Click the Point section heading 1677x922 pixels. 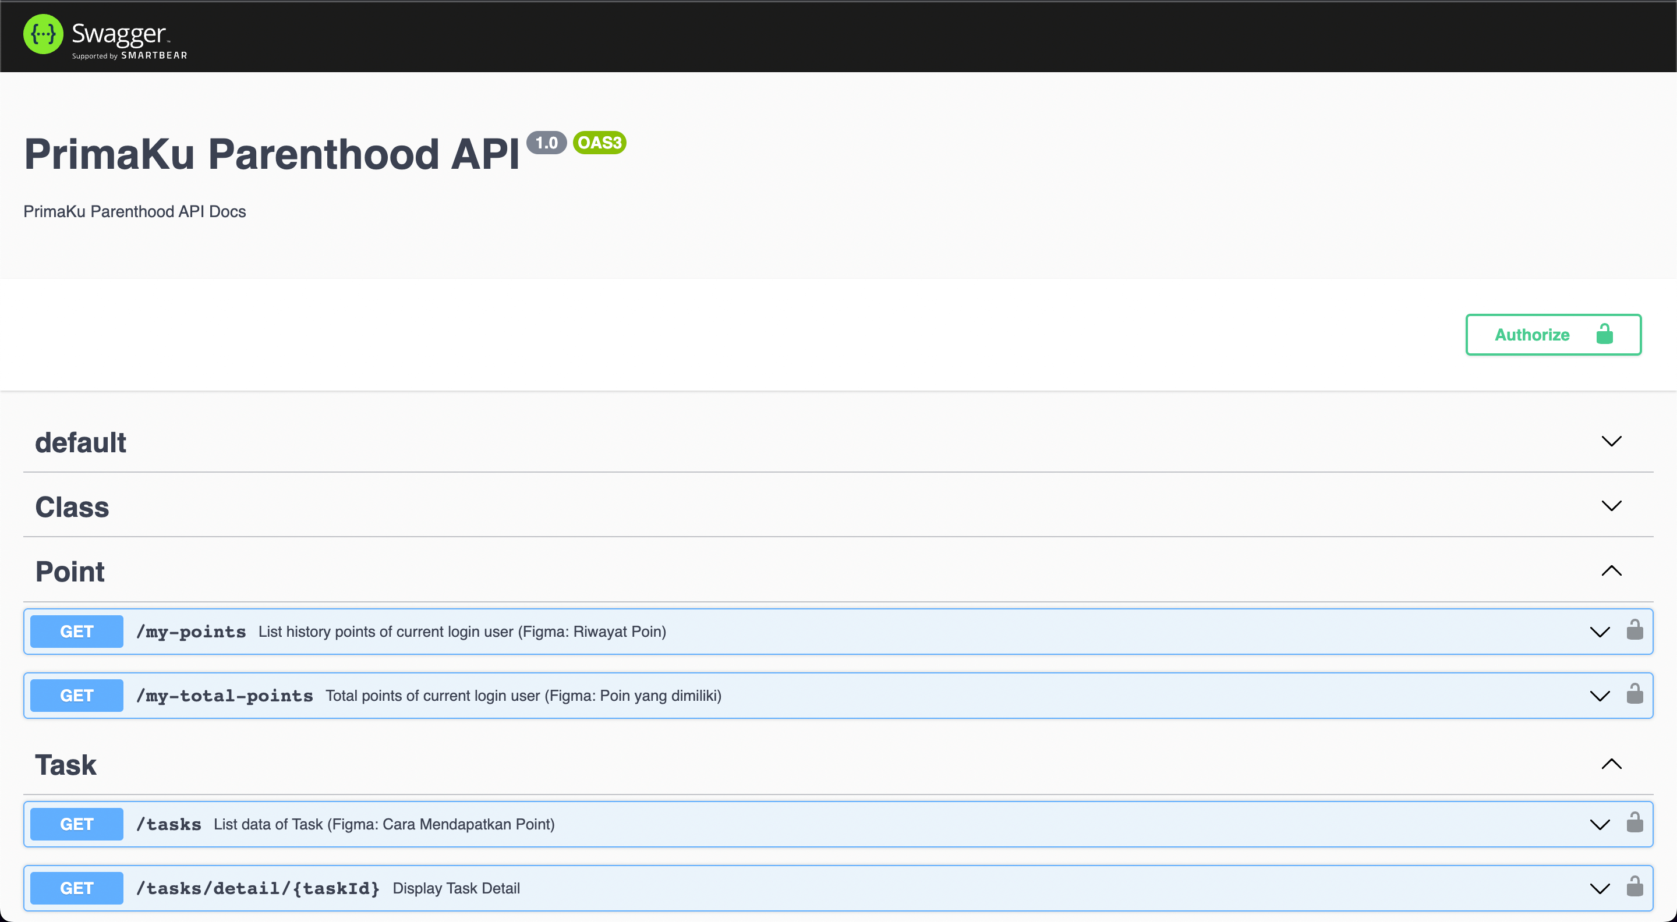[x=70, y=571]
